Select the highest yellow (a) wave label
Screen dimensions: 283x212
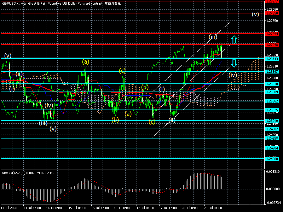coord(86,61)
